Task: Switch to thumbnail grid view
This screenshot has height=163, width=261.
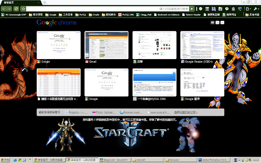Action: coord(212,22)
